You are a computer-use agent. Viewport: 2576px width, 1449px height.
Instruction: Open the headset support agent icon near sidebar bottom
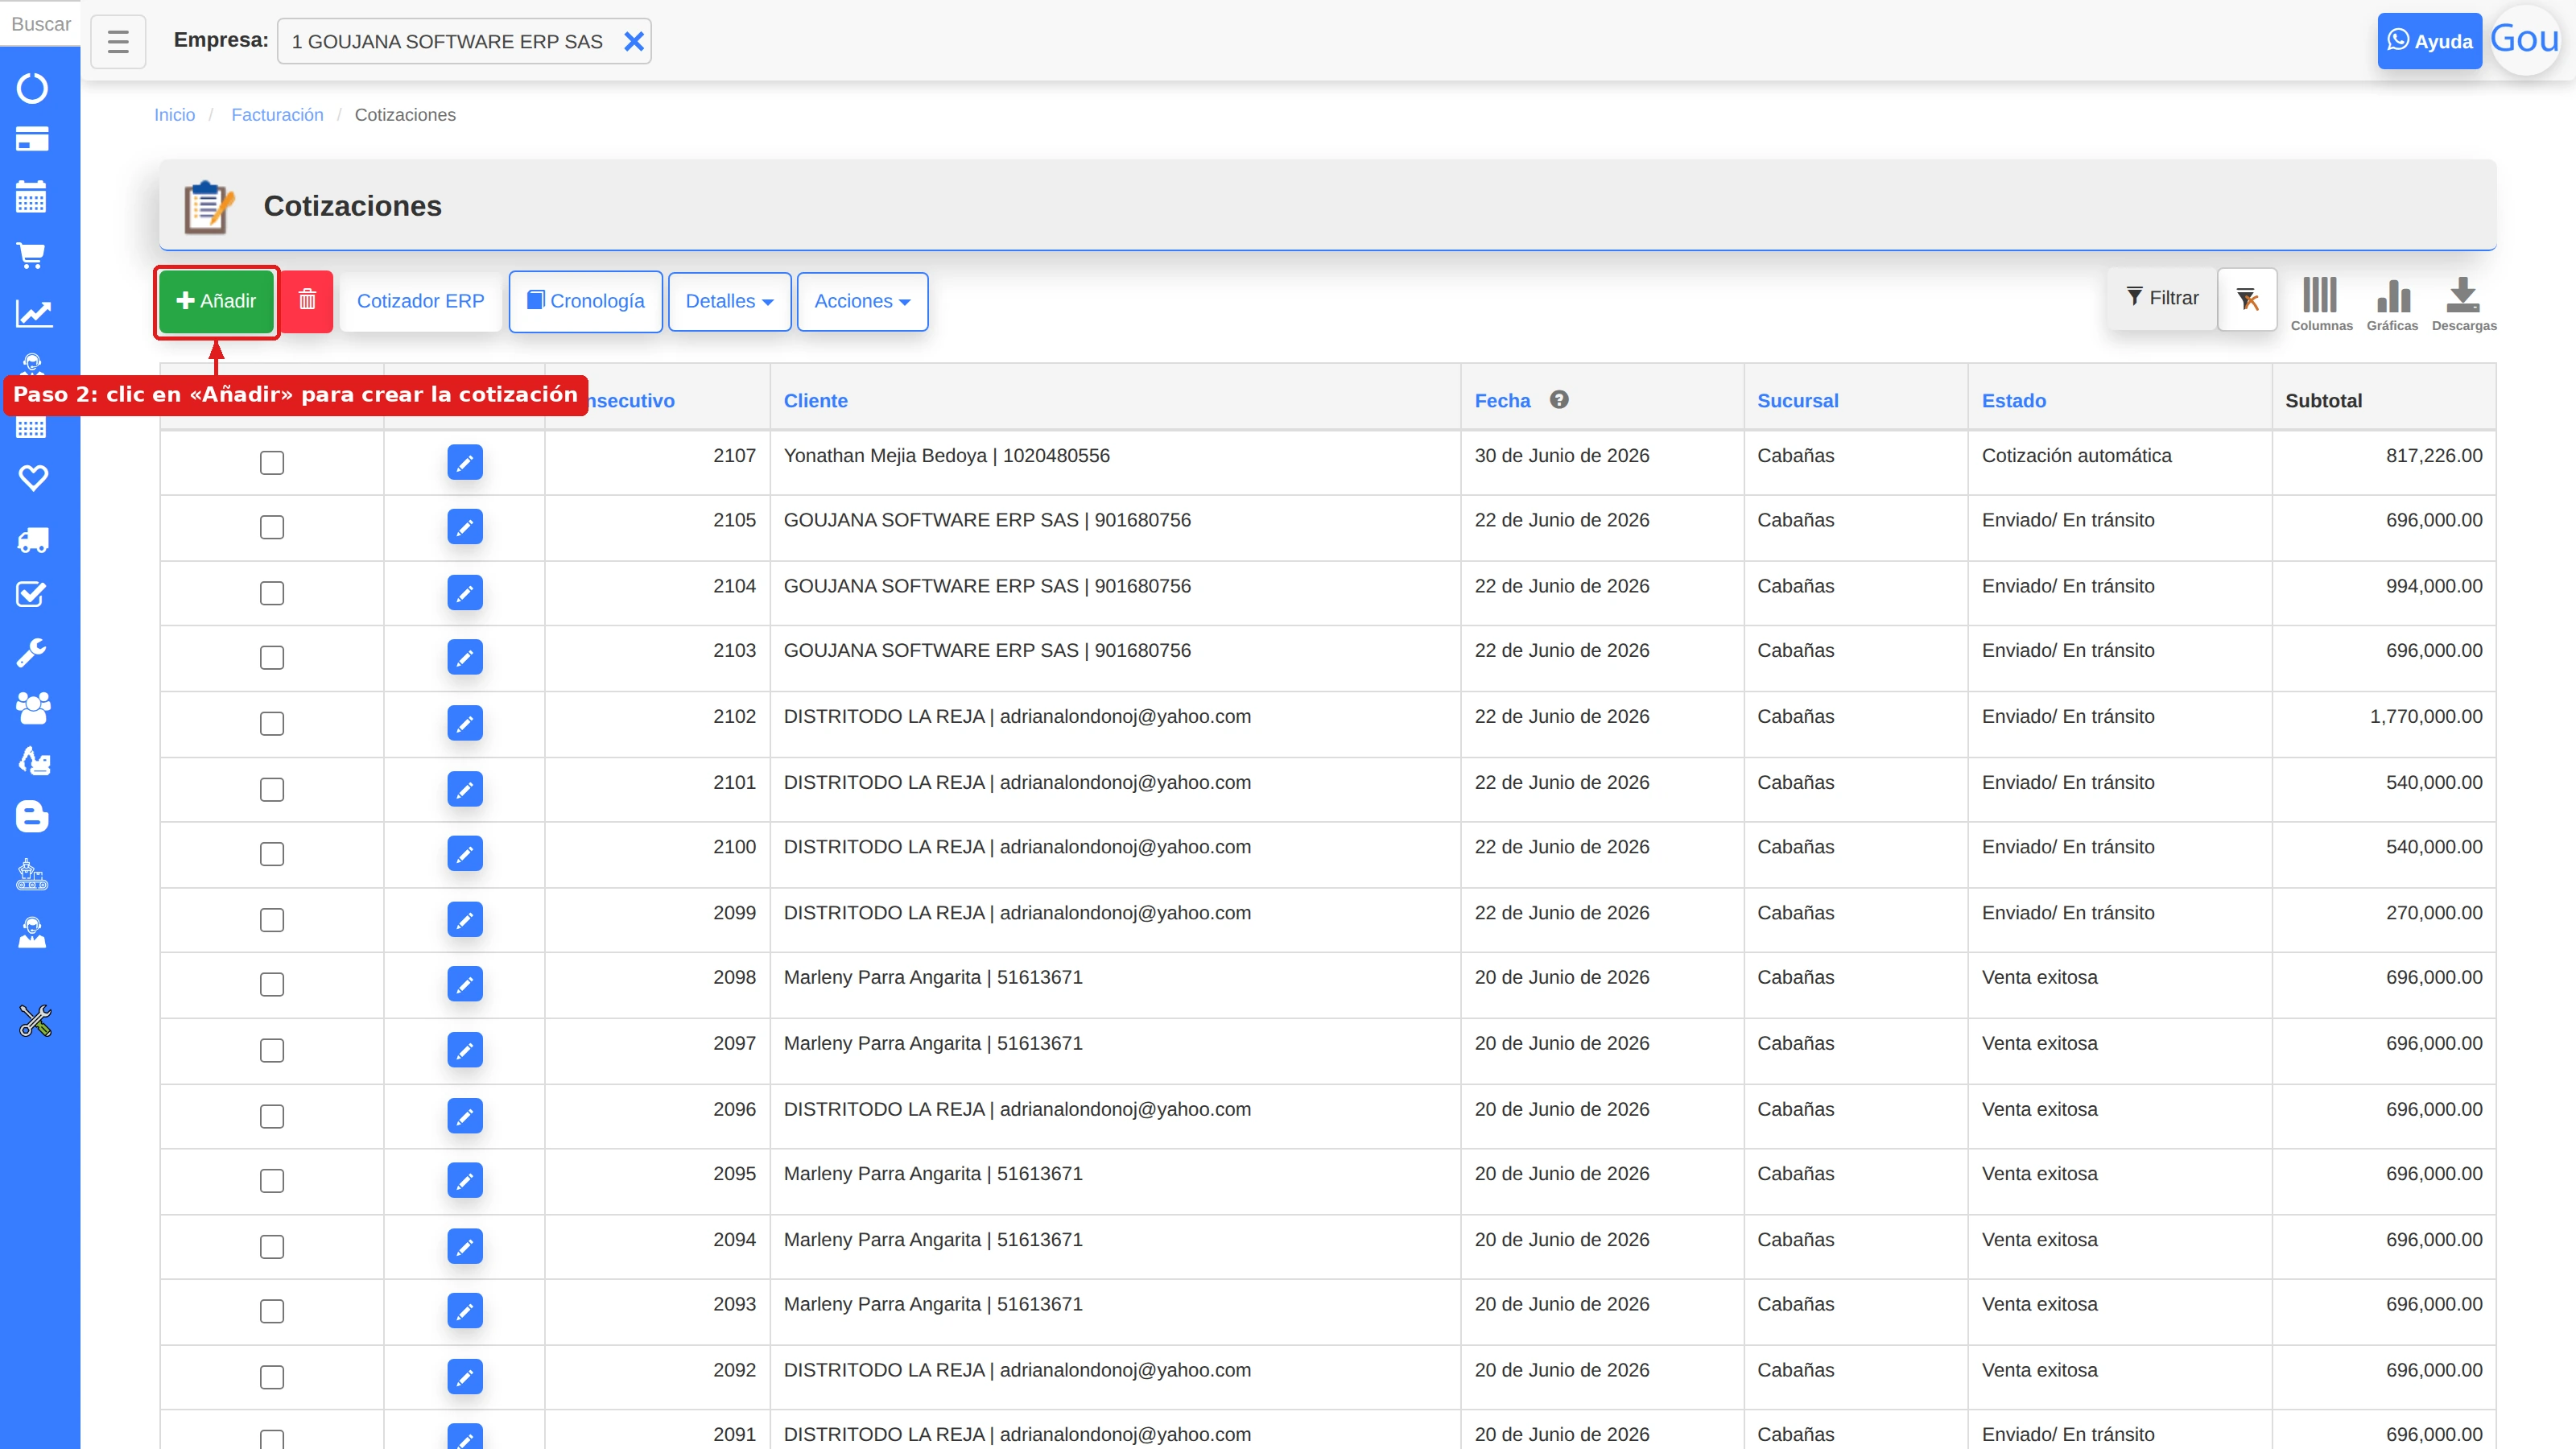pos(32,932)
